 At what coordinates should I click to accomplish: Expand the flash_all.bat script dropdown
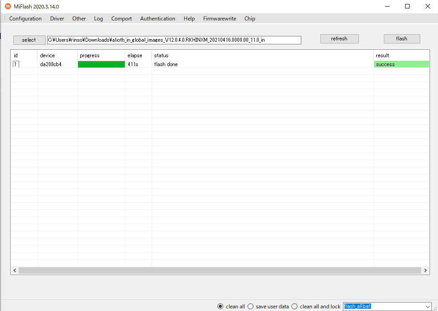point(428,306)
